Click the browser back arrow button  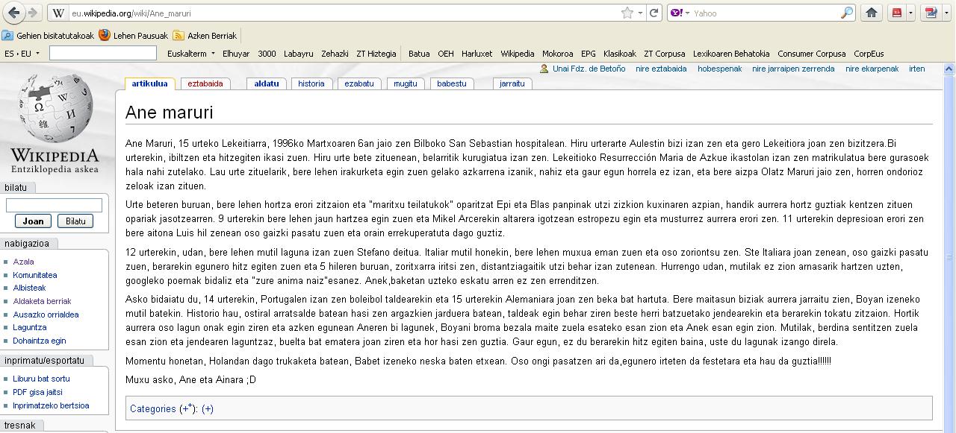(13, 13)
